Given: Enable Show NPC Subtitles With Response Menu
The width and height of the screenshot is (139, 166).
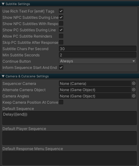Looking at the screenshot, I should click(x=61, y=23).
